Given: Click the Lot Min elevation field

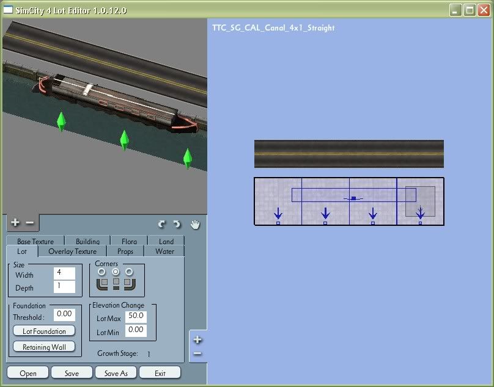Looking at the screenshot, I should pos(136,331).
